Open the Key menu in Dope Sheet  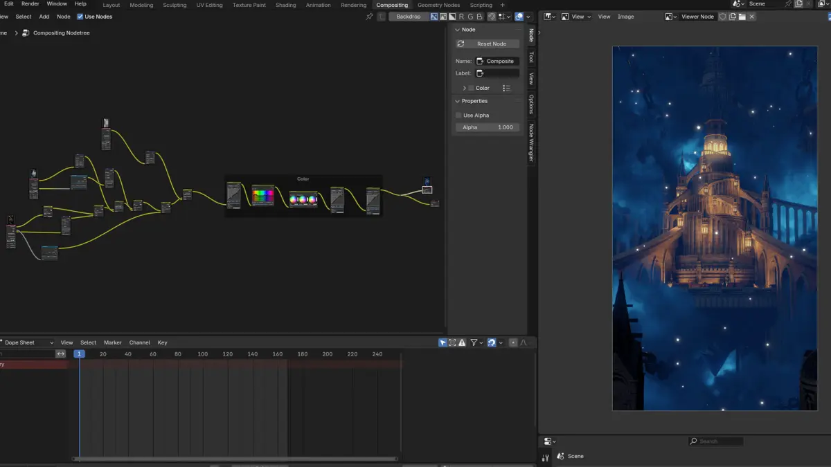coord(162,342)
